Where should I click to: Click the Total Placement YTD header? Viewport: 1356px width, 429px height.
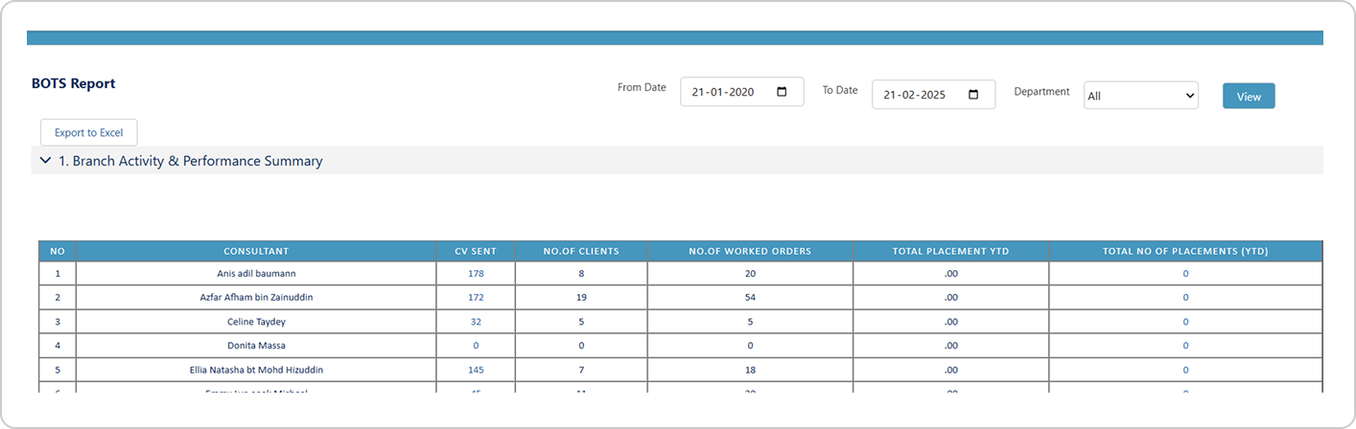(x=950, y=251)
